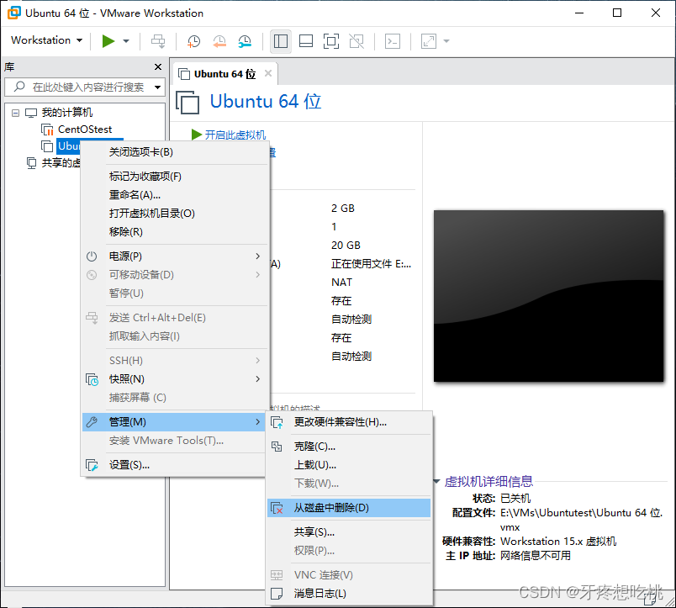This screenshot has height=608, width=676.
Task: Select the Revert Snapshot toolbar icon
Action: pyautogui.click(x=218, y=40)
